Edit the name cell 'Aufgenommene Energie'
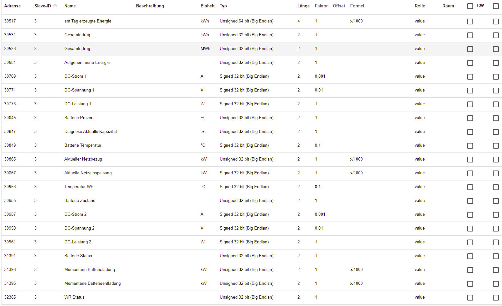The width and height of the screenshot is (502, 306). point(87,63)
